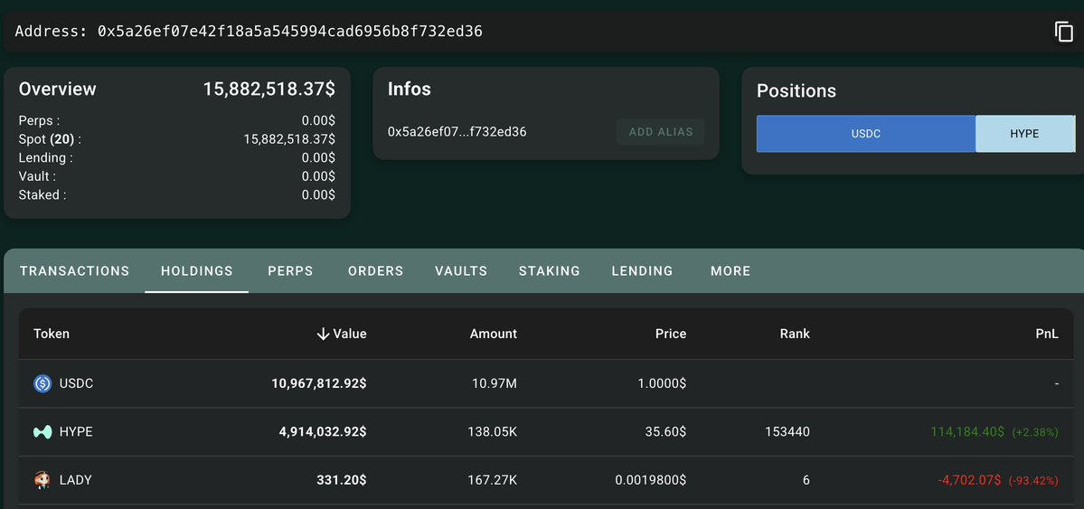Select the blue USDC position segment
The width and height of the screenshot is (1084, 509).
point(866,134)
